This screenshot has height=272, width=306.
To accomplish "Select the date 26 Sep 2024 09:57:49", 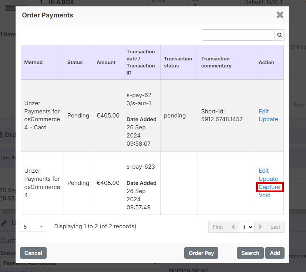I will pos(138,199).
